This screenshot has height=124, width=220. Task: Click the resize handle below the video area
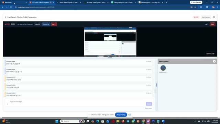pos(110,58)
